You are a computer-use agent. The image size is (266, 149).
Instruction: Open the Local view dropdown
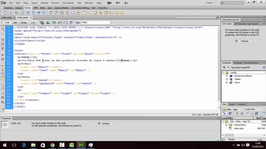tap(254, 109)
